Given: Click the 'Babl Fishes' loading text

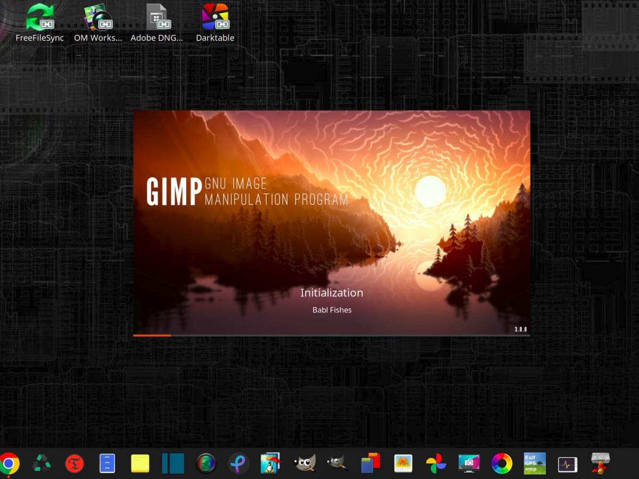Looking at the screenshot, I should tap(332, 310).
